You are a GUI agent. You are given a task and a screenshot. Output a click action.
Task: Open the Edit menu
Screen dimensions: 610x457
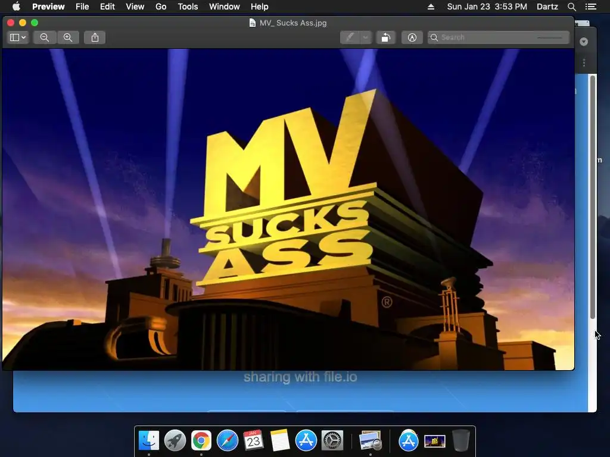coord(107,7)
